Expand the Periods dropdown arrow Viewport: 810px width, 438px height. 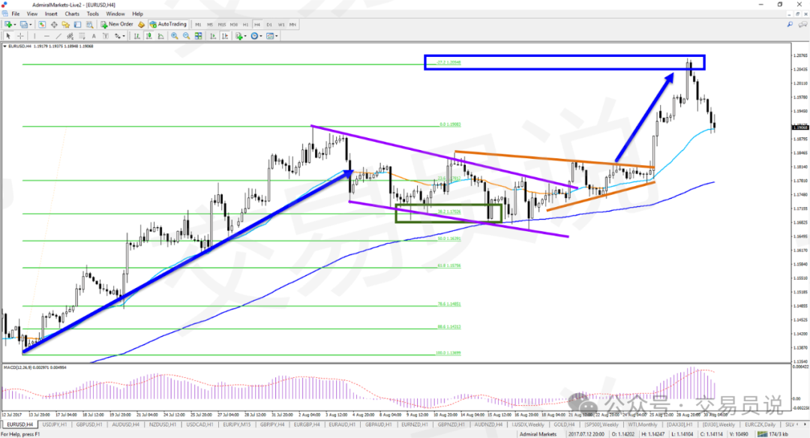(261, 36)
